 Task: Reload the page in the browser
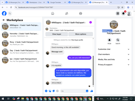click(x=11, y=7)
